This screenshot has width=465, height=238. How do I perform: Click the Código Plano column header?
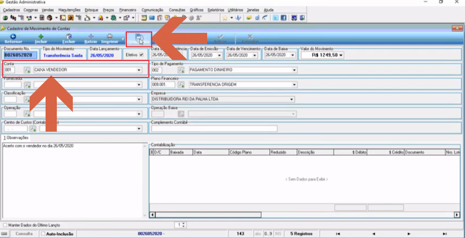coord(249,152)
